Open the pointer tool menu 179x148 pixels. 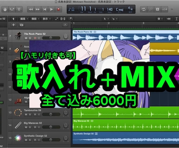(x=106, y=19)
